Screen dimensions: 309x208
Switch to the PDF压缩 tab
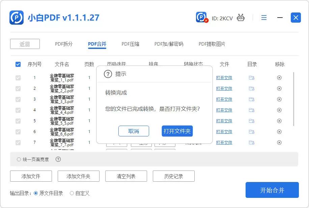130,44
